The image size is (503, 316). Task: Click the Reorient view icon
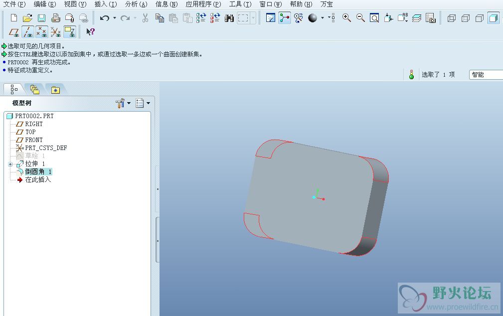pos(388,17)
